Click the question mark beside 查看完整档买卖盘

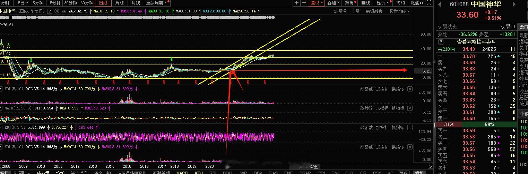[441, 42]
